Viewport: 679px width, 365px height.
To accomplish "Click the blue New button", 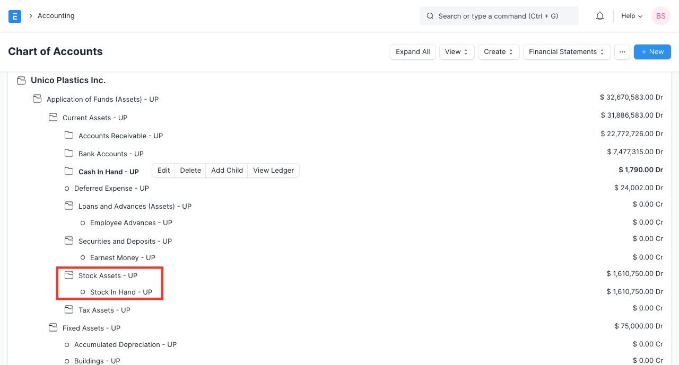I will (652, 52).
